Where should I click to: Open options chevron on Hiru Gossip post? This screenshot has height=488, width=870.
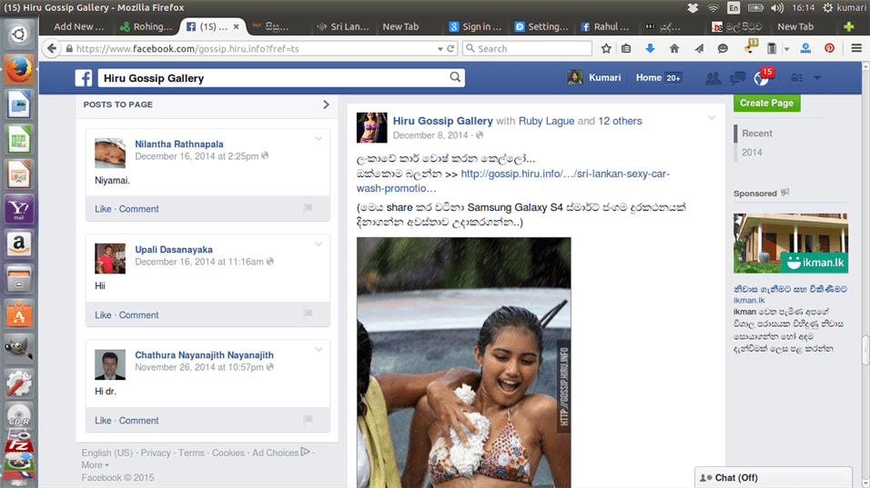click(x=712, y=117)
